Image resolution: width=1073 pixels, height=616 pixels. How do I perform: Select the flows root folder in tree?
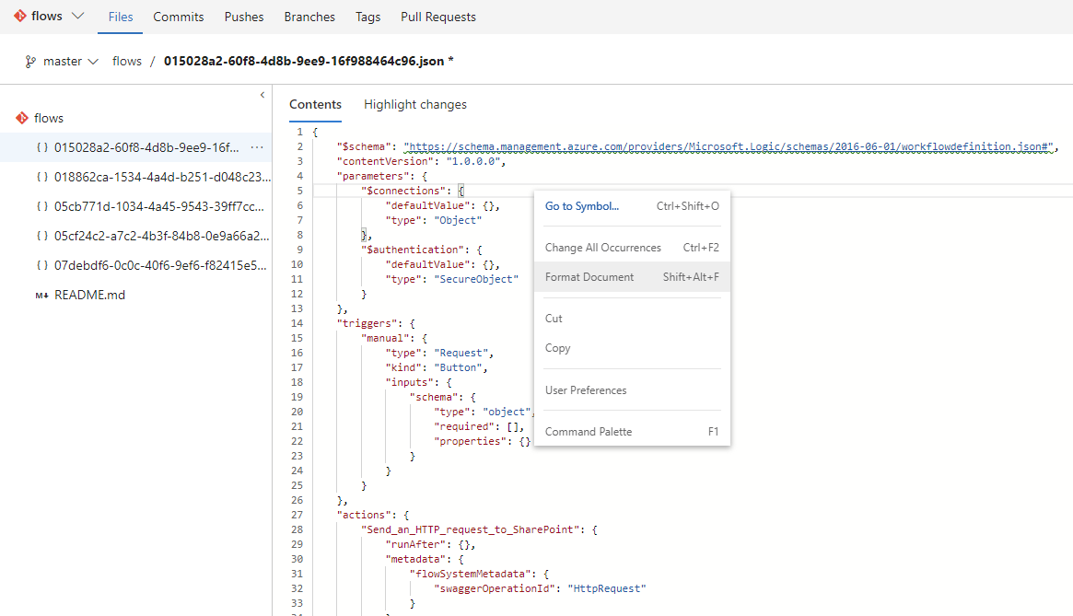(48, 118)
